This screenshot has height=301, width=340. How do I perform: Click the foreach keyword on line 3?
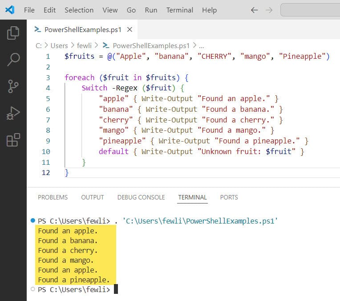tap(79, 77)
